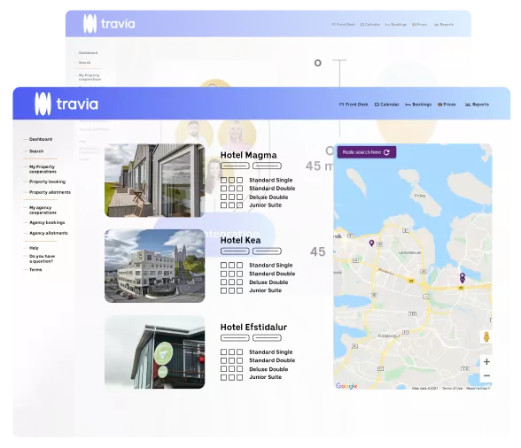Select Property allotments in sidebar
Viewport: 521px width, 448px height.
point(50,192)
